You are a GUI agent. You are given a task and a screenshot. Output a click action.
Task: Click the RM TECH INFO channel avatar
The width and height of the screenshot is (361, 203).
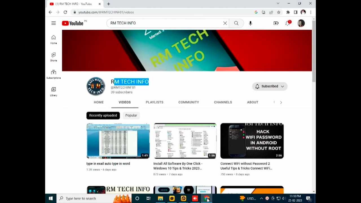pos(96,86)
